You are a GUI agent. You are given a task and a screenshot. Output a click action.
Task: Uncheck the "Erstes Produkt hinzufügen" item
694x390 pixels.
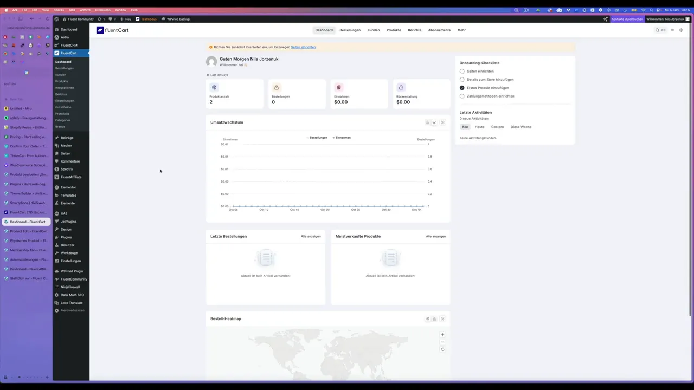click(x=462, y=87)
